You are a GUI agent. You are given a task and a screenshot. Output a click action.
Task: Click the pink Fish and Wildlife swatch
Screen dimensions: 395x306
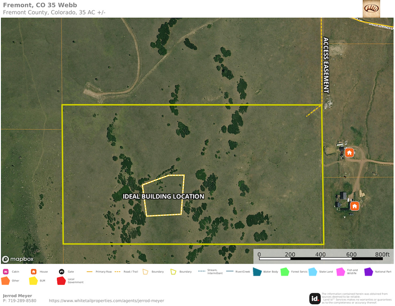click(341, 272)
